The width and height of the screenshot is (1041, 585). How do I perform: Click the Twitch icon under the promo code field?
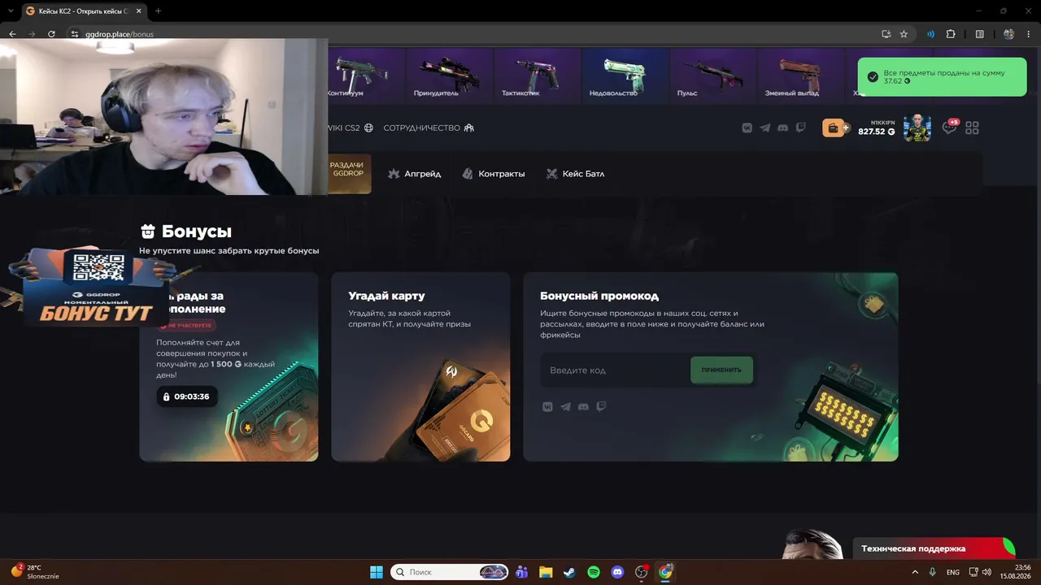click(601, 406)
